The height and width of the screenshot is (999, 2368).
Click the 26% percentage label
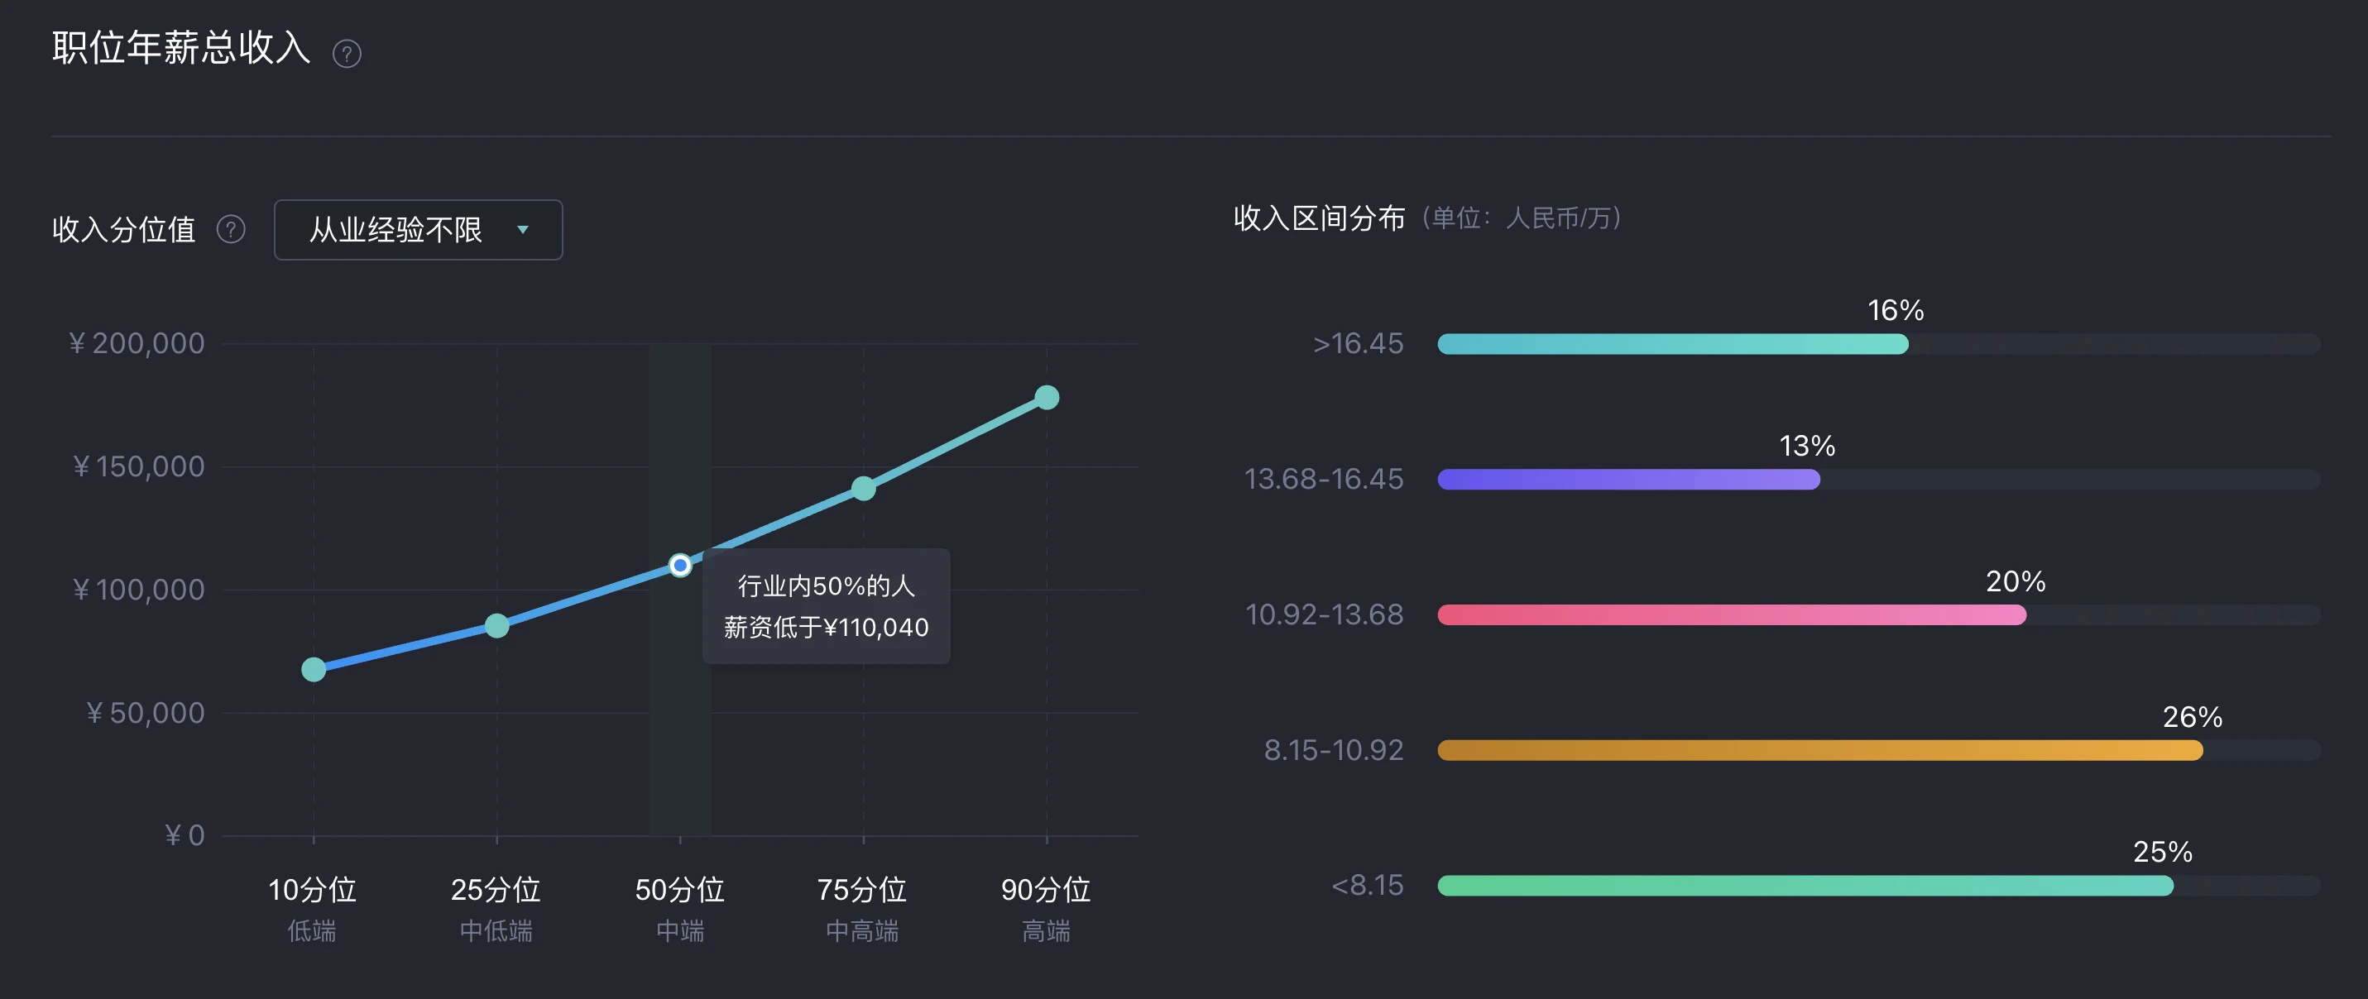pos(2193,717)
